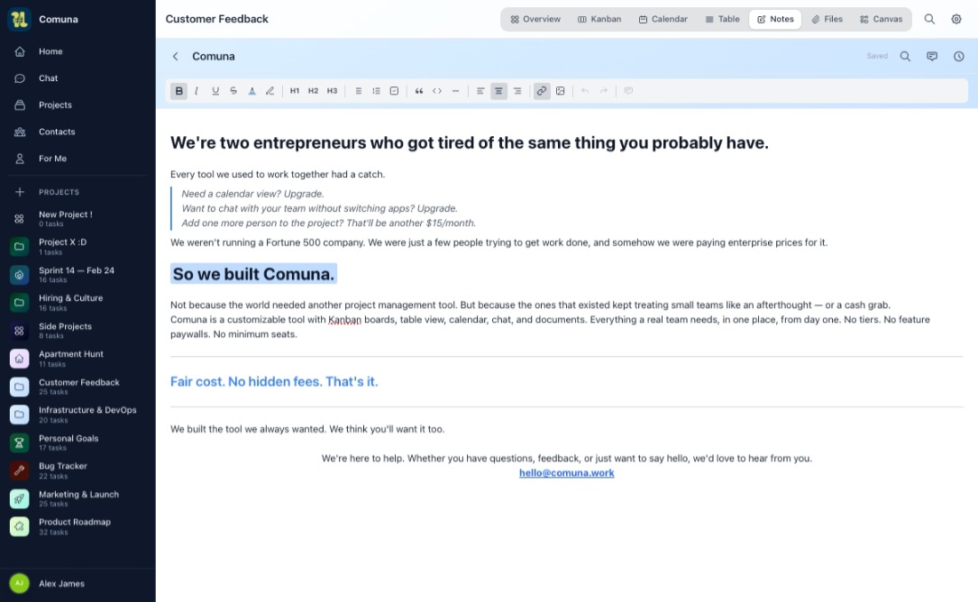Viewport: 978px width, 602px height.
Task: Add a new project with plus icon
Action: pos(20,192)
